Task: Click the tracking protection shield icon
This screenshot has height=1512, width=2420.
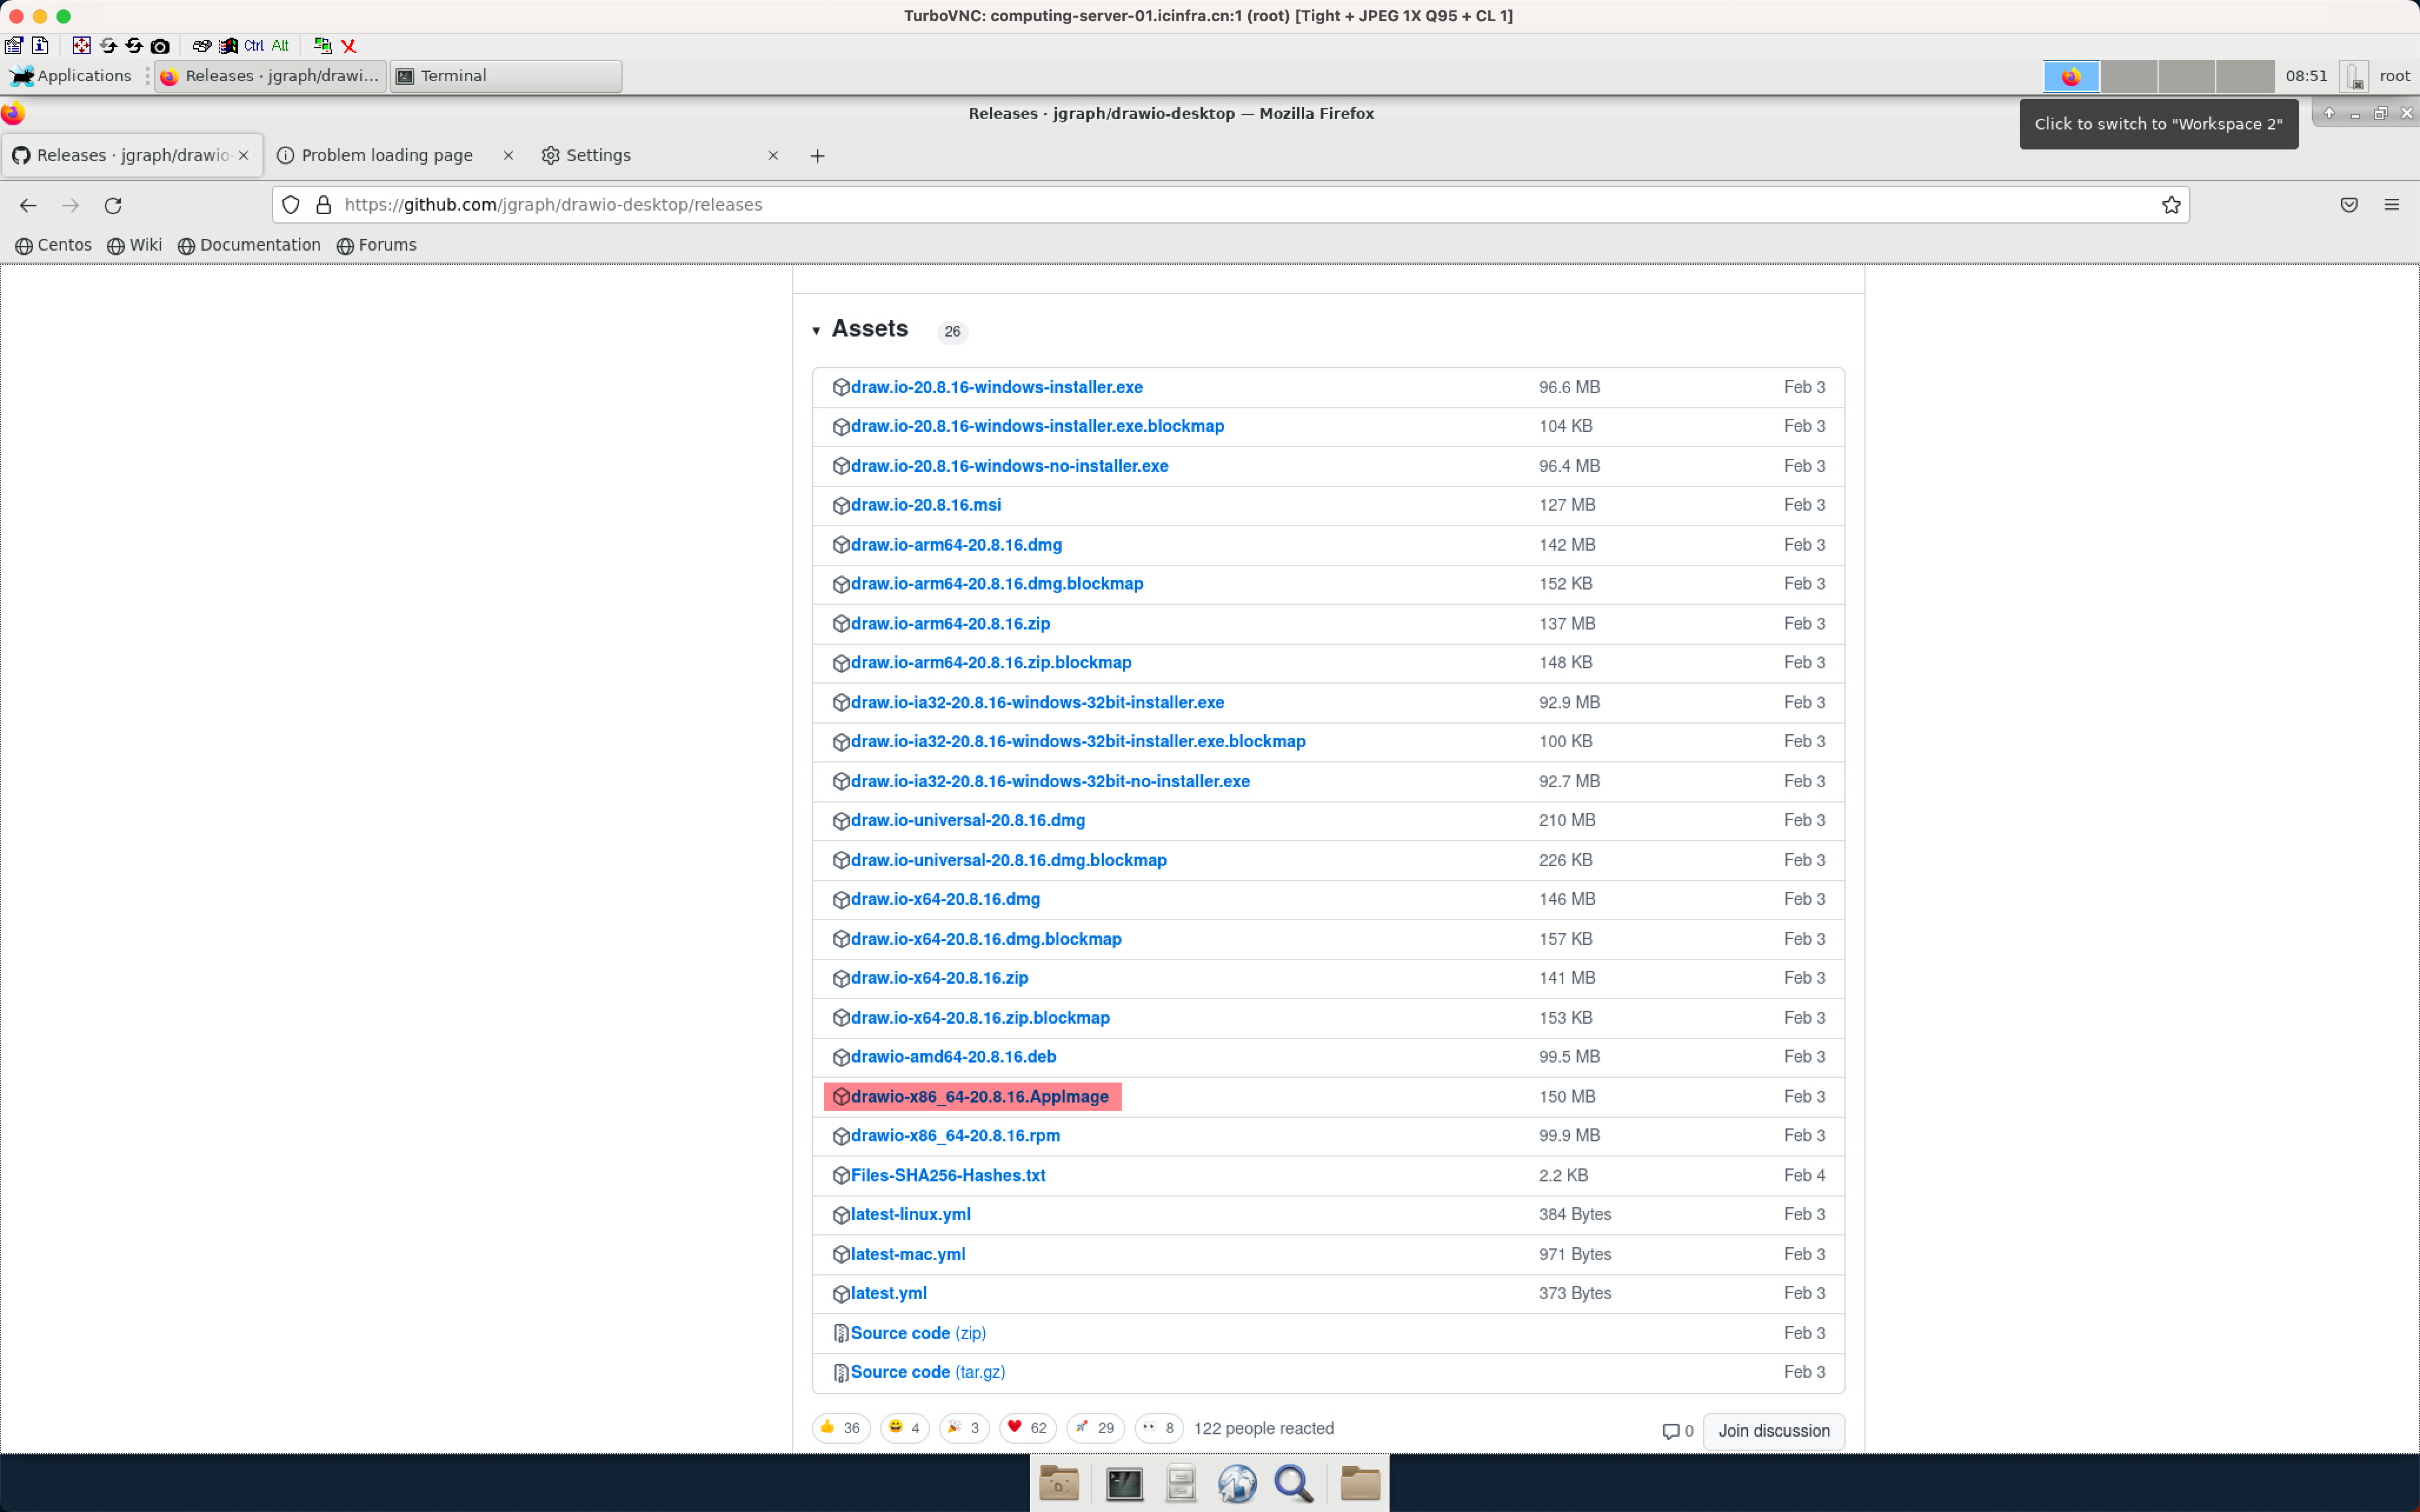Action: [x=290, y=205]
